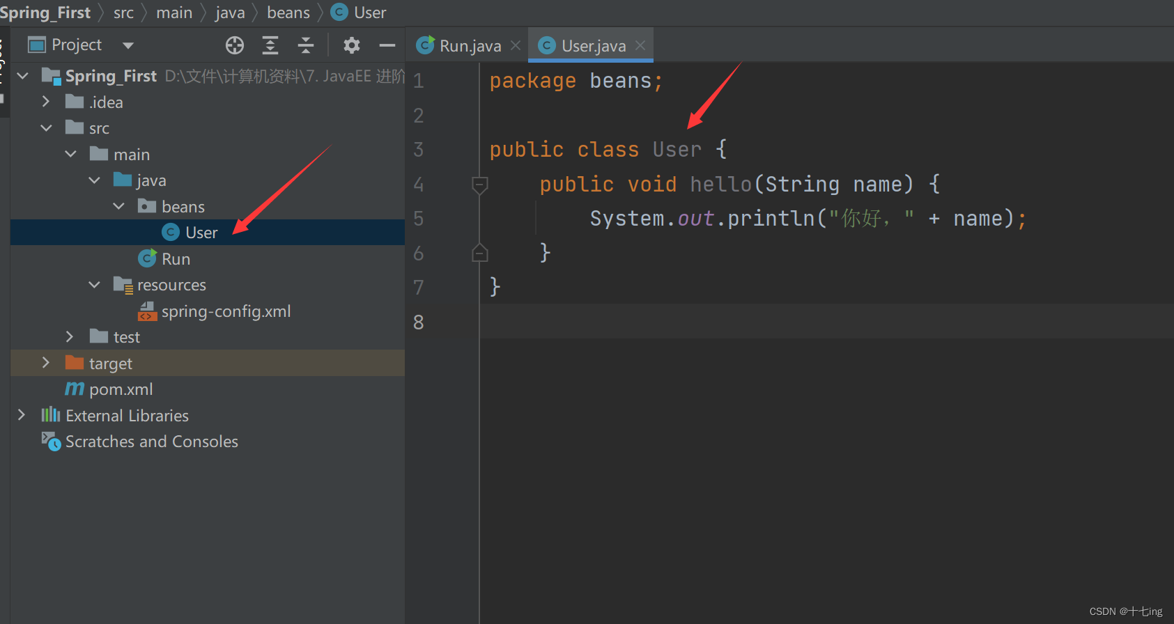This screenshot has width=1174, height=624.
Task: Expand External Libraries node
Action: tap(22, 415)
